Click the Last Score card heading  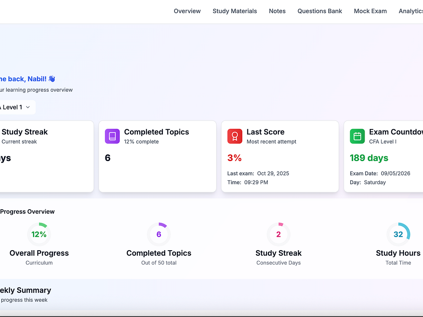pos(266,132)
